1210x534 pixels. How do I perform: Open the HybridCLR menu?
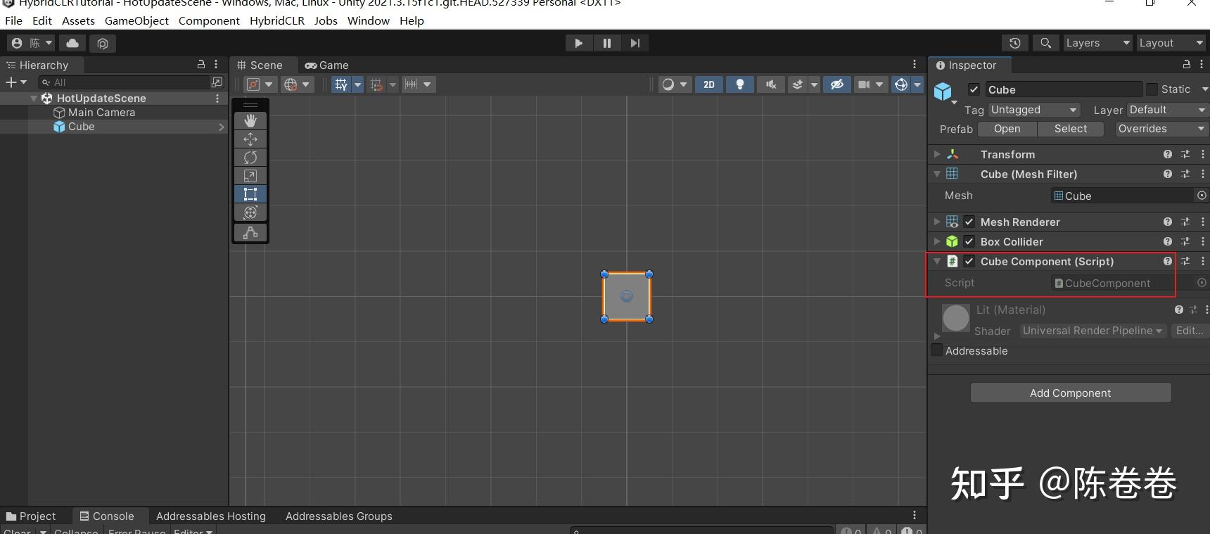[277, 20]
